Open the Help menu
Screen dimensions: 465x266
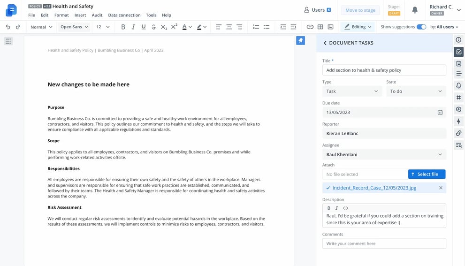click(167, 15)
